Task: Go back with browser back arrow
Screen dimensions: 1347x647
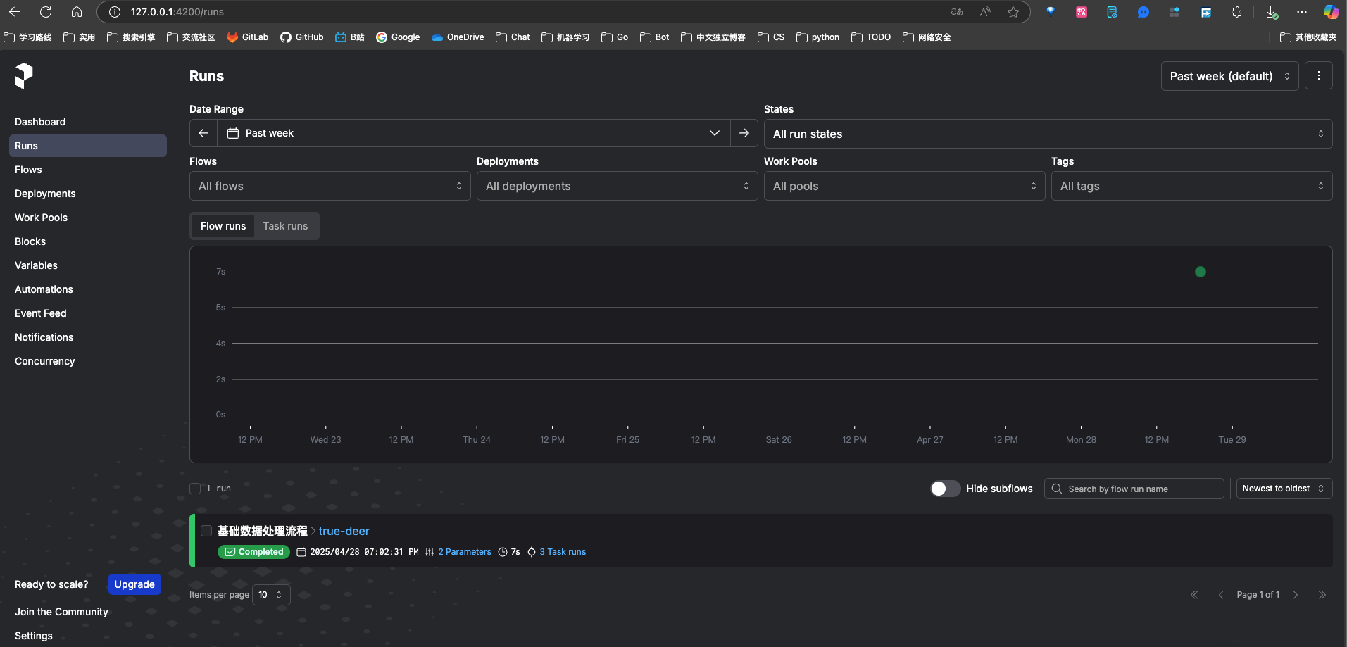Action: click(15, 12)
